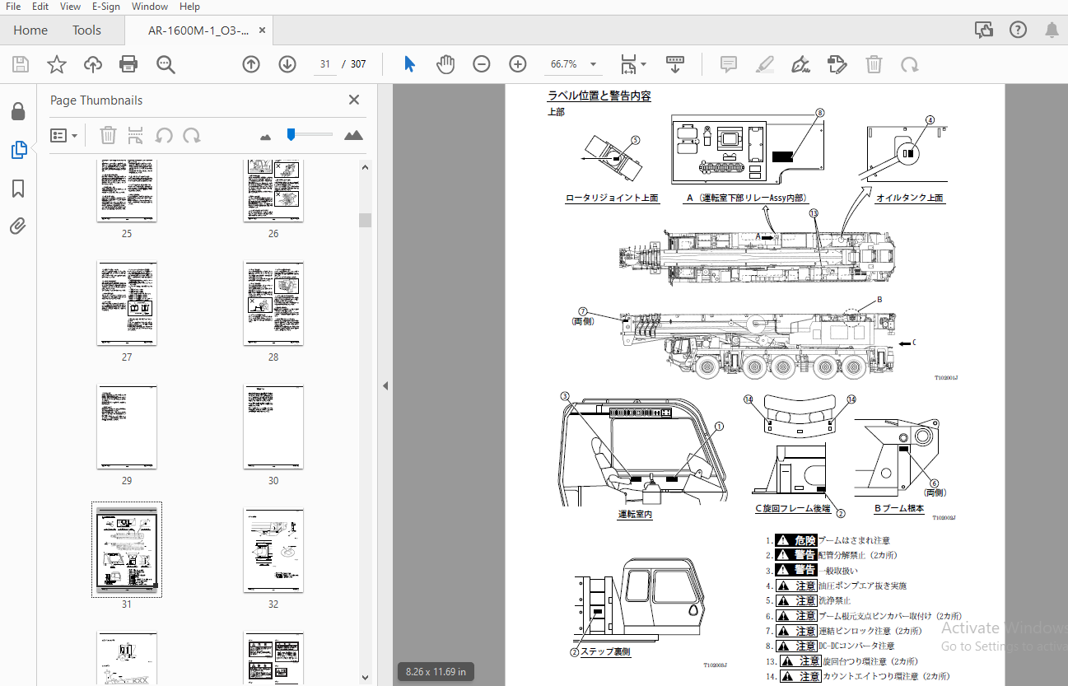
Task: Select the highlight text pen tool
Action: [765, 64]
